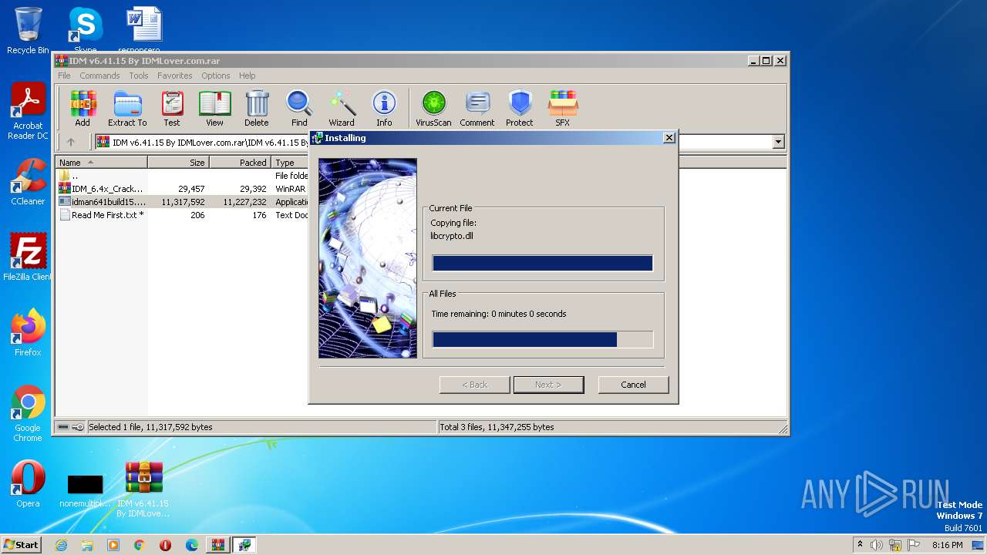
Task: Click the Delete toolbar icon
Action: pos(257,109)
